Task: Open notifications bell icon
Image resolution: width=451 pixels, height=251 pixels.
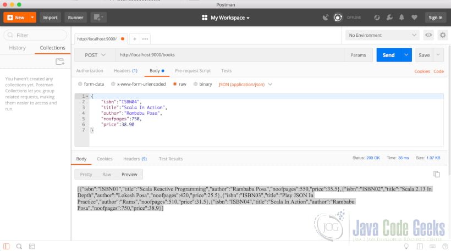Action: 402,18
